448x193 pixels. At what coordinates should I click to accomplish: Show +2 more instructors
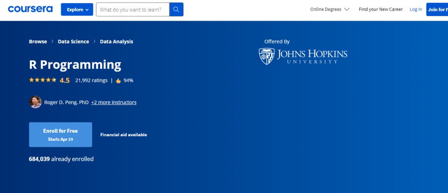point(114,102)
